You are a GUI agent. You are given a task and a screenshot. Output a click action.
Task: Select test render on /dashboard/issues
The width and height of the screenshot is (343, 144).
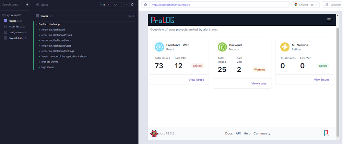click(57, 35)
